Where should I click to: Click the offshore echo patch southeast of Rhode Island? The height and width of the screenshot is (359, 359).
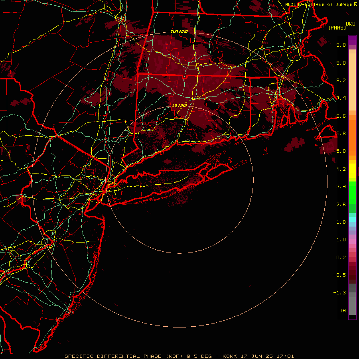(295, 144)
